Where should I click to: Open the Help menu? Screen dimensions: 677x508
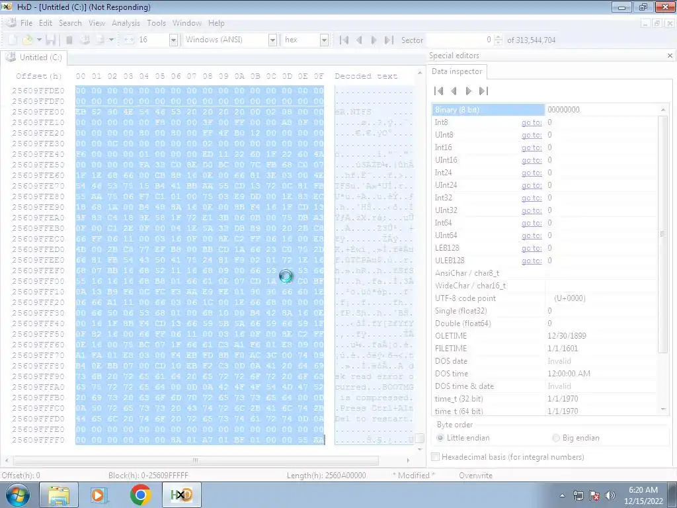coord(216,23)
